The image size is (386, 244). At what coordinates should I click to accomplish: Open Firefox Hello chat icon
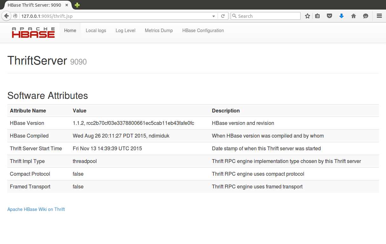[x=366, y=16]
